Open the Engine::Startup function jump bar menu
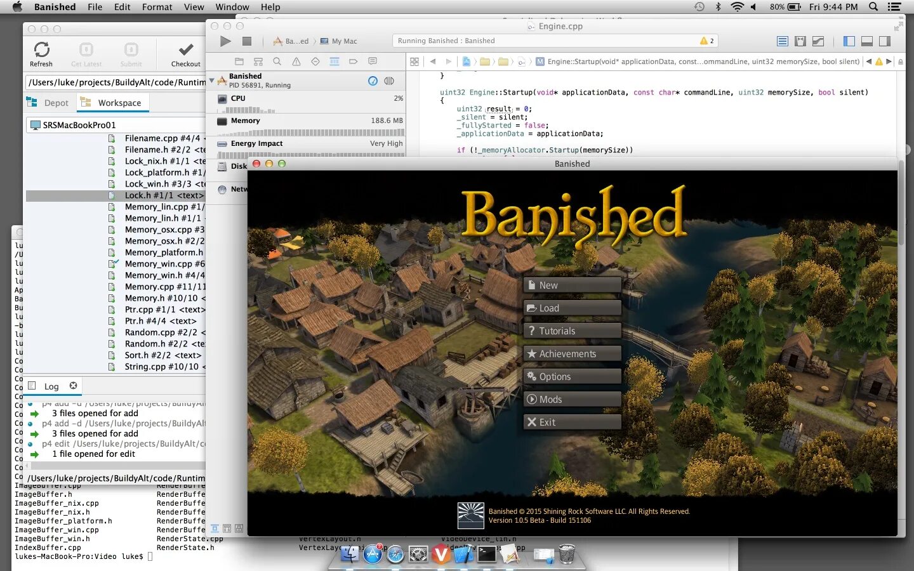The image size is (914, 571). pyautogui.click(x=698, y=62)
